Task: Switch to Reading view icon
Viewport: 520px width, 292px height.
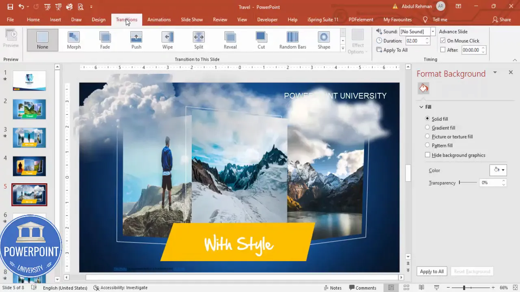Action: coord(422,288)
